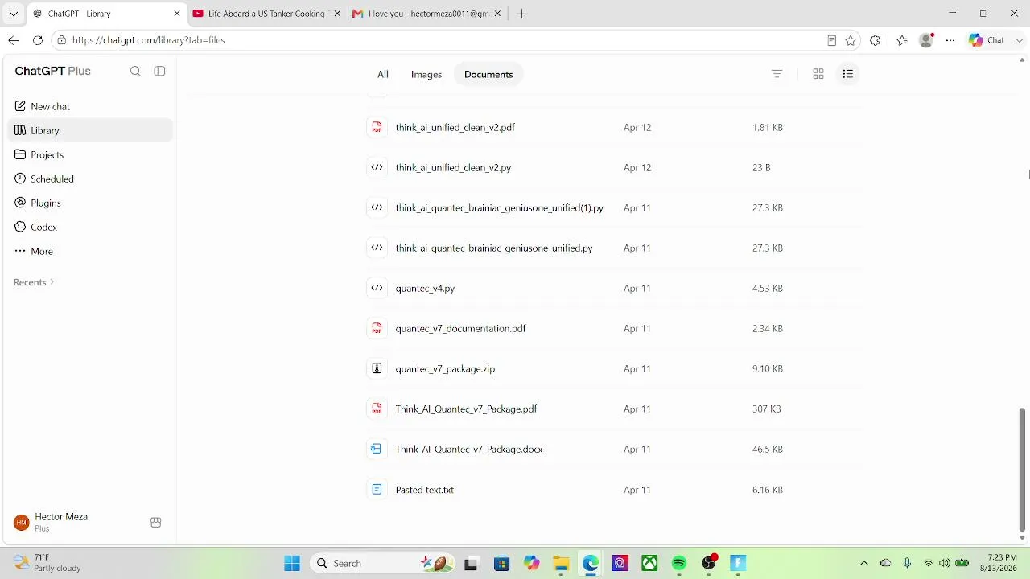Show hidden system tray icons
Viewport: 1030px width, 579px height.
click(x=864, y=564)
